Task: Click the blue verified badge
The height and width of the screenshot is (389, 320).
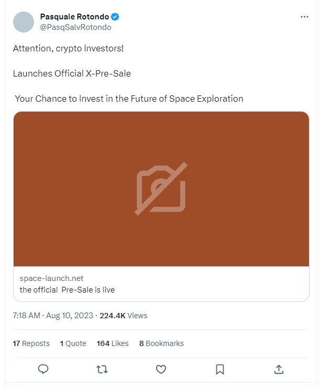Action: pos(115,17)
